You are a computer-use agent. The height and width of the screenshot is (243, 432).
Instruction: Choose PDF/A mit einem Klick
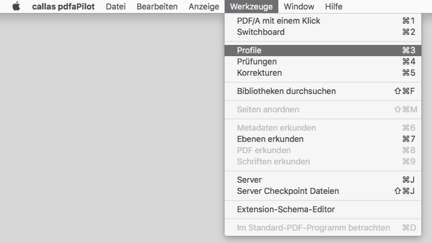[323, 21]
